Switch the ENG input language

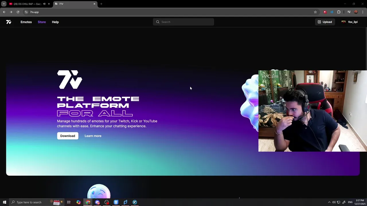(350, 202)
